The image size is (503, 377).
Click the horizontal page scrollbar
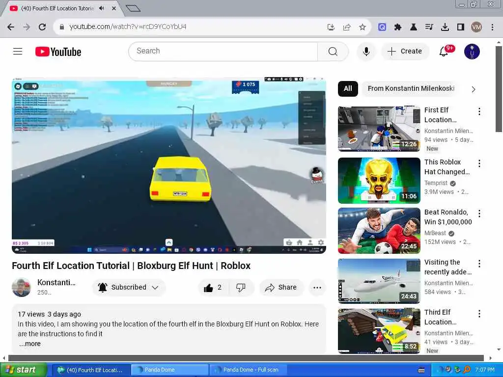(x=246, y=358)
